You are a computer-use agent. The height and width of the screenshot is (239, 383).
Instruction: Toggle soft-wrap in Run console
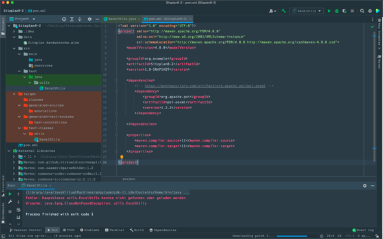18,210
